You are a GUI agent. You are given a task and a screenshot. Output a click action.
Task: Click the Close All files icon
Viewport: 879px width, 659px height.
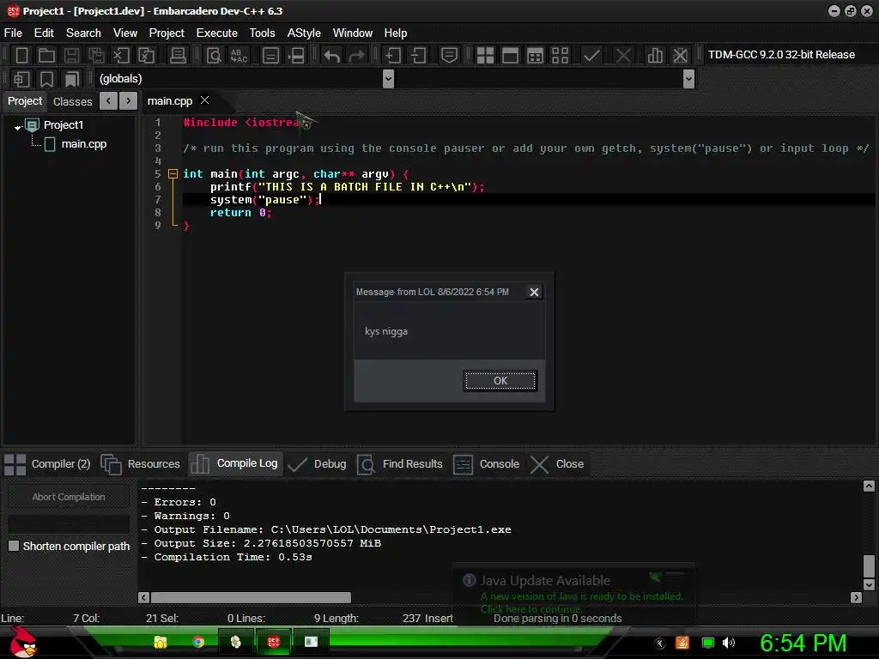[146, 55]
